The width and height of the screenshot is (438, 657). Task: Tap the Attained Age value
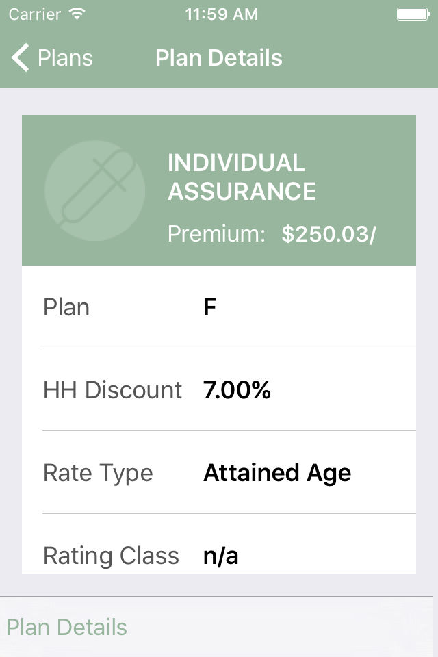277,473
